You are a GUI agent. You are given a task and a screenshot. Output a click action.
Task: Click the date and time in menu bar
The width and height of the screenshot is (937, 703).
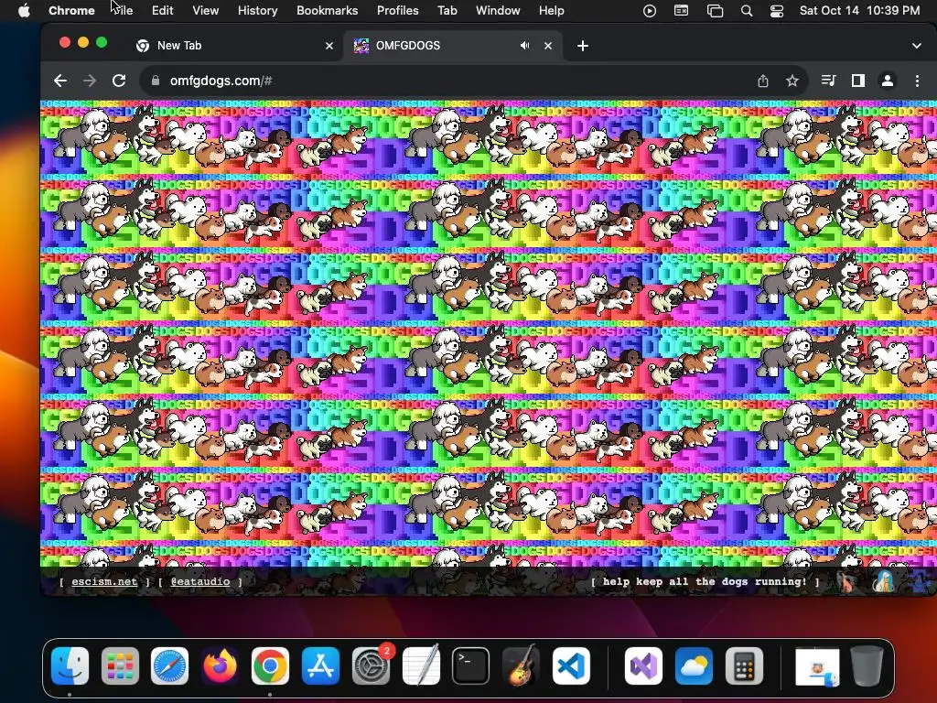pos(859,10)
